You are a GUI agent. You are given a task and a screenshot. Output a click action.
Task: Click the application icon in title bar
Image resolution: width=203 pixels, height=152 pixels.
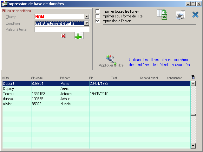coord(4,4)
